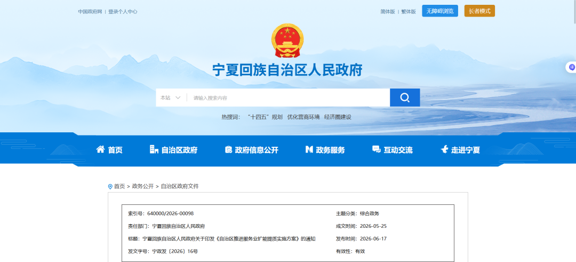The height and width of the screenshot is (262, 576).
Task: Click the 政务公开 breadcrumb link
Action: click(x=143, y=187)
